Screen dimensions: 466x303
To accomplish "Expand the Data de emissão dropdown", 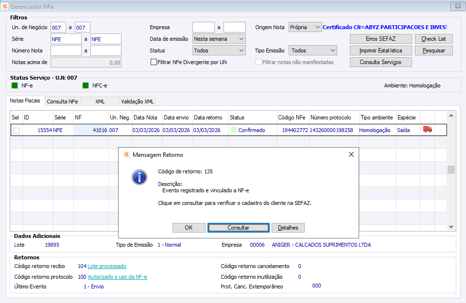I will pyautogui.click(x=219, y=39).
